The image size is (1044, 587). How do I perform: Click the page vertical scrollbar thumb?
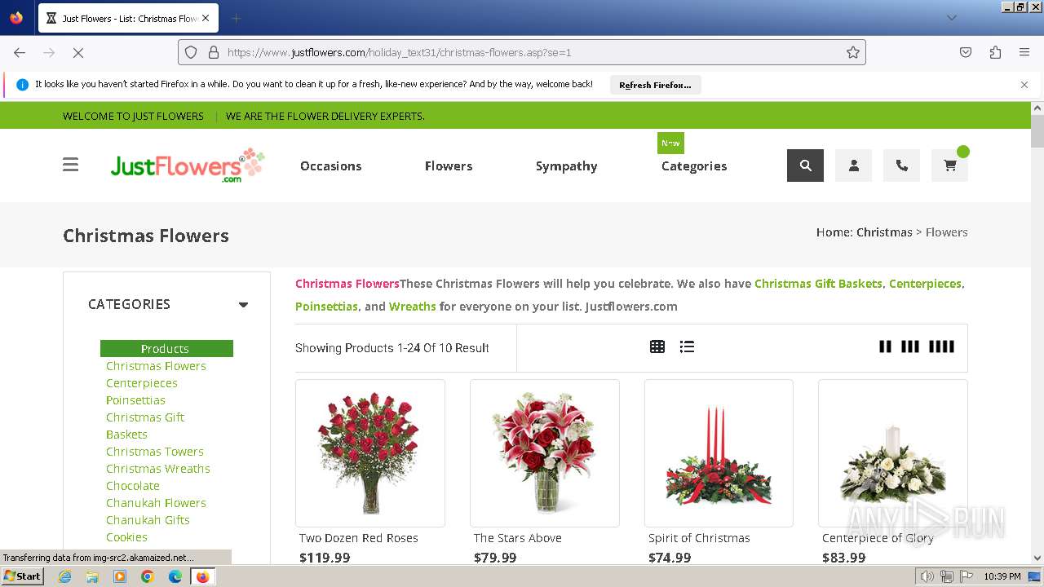(1037, 131)
